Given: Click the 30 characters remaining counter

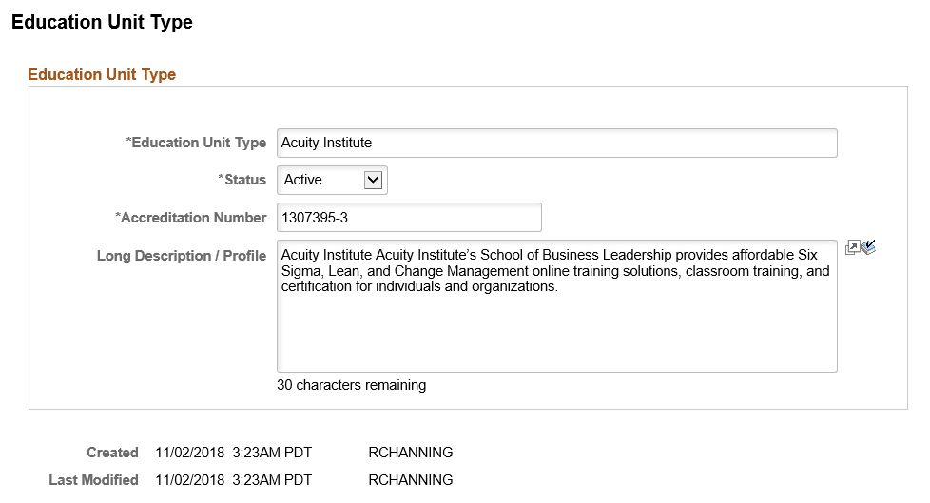Looking at the screenshot, I should [x=351, y=385].
